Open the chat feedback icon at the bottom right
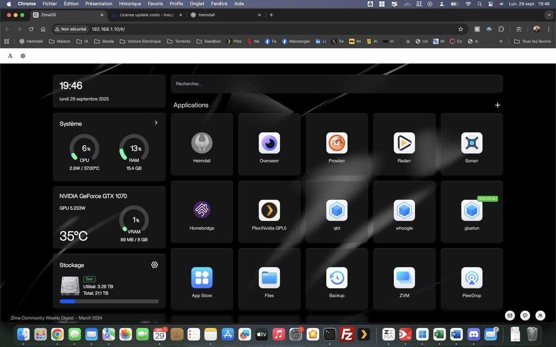556x347 pixels. (x=525, y=316)
